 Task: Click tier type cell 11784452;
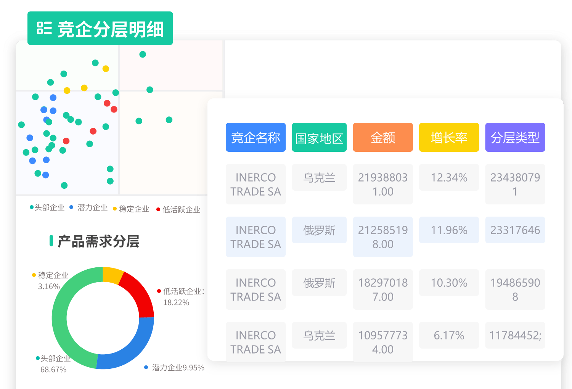[515, 335]
